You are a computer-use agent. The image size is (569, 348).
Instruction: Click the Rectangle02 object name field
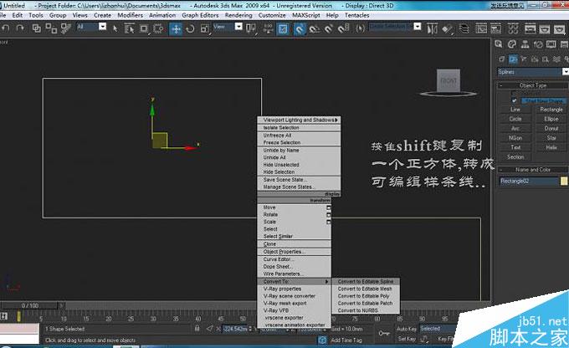[528, 181]
